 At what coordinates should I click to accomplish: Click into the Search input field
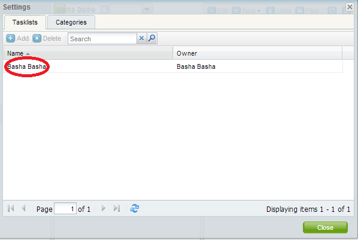click(102, 38)
